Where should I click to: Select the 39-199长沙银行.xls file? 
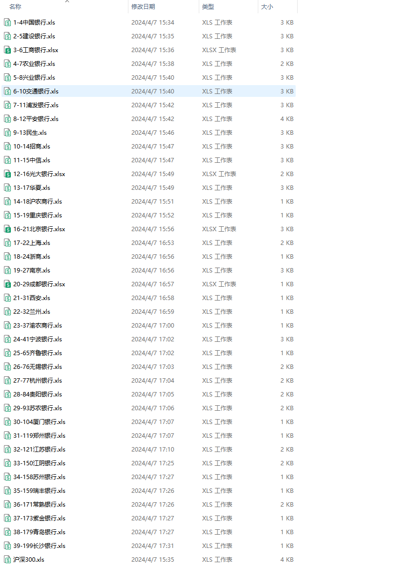tap(39, 545)
